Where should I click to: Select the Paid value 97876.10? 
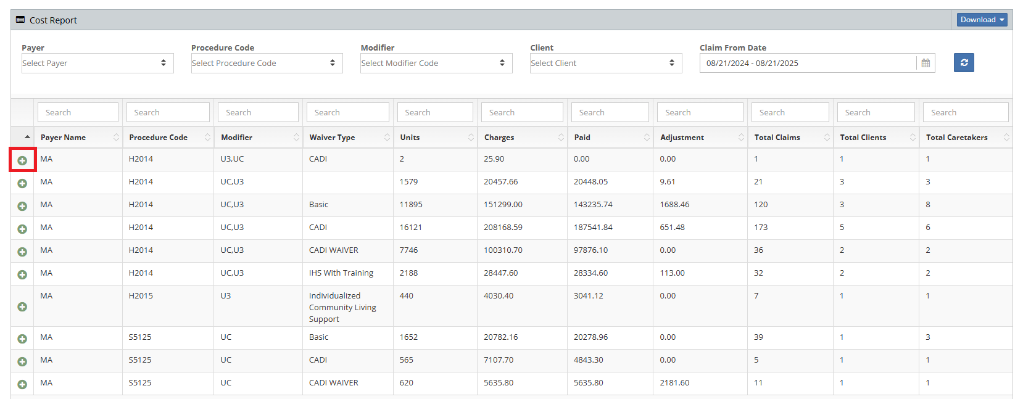[590, 250]
